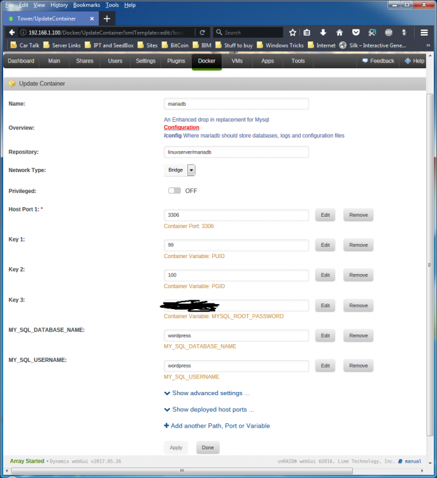Focus the MY_SQL_DATABASE_NAME wordpress field
Viewport: 437px width, 478px height.
pyautogui.click(x=236, y=336)
